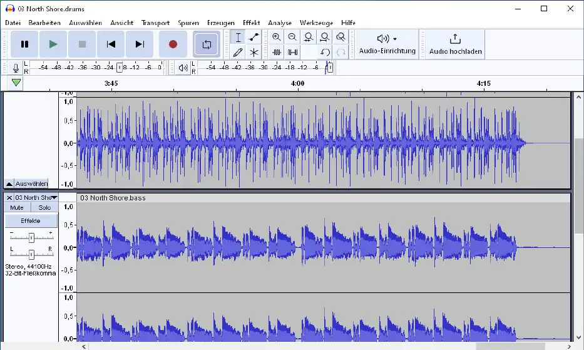Open the Transport menu

tap(155, 23)
